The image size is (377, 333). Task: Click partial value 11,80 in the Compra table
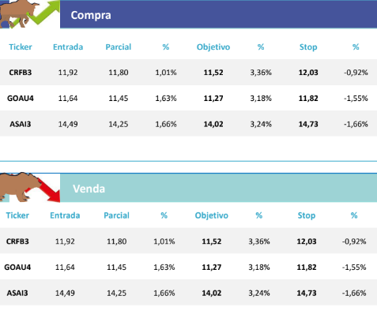point(119,73)
